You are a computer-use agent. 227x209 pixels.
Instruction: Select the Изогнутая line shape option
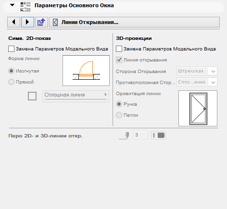pyautogui.click(x=11, y=71)
